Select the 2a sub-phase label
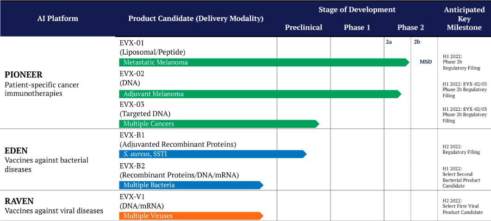Viewport: 491px width, 221px height. [x=389, y=42]
